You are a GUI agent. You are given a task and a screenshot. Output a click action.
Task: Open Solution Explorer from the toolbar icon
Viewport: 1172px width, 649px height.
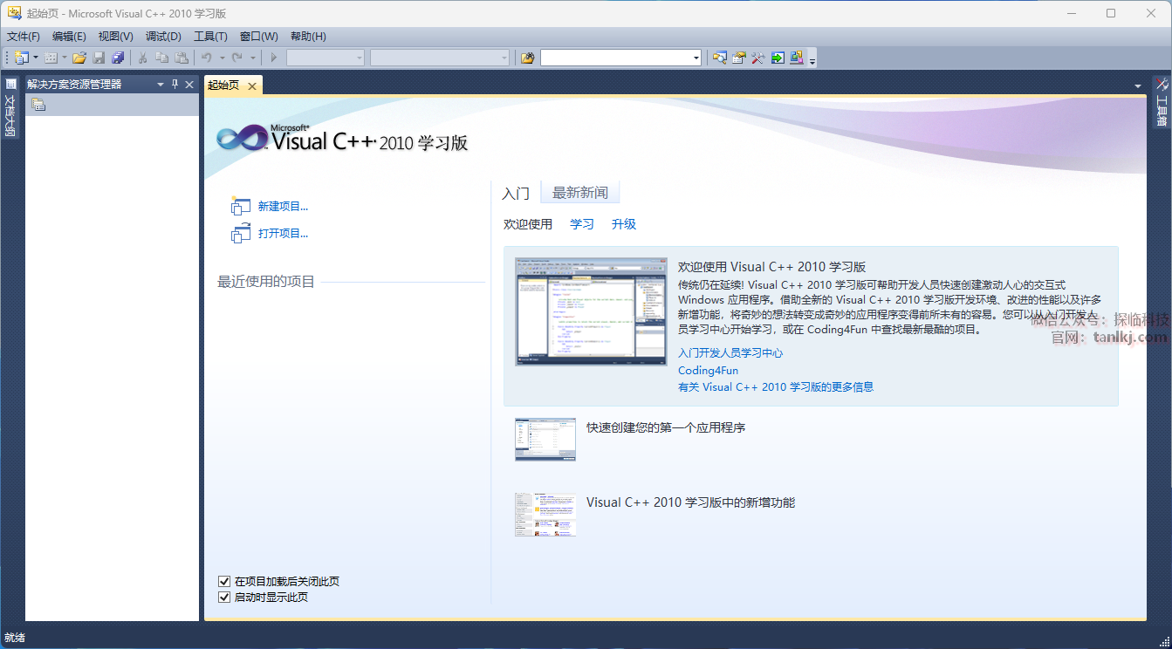click(x=719, y=58)
